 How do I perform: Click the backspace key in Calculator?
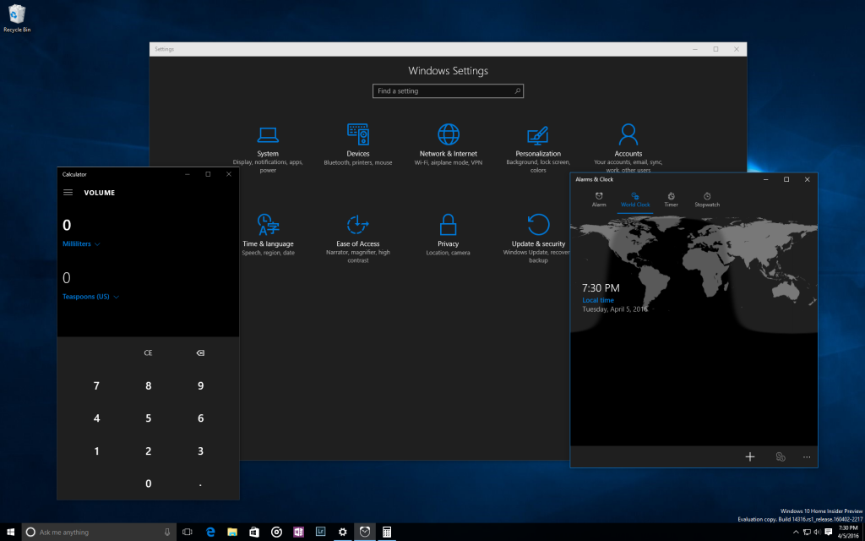pos(200,352)
